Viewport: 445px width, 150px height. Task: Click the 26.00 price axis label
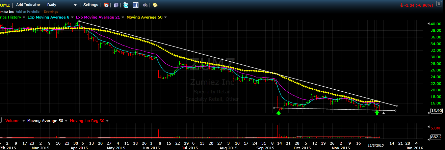pos(436,70)
